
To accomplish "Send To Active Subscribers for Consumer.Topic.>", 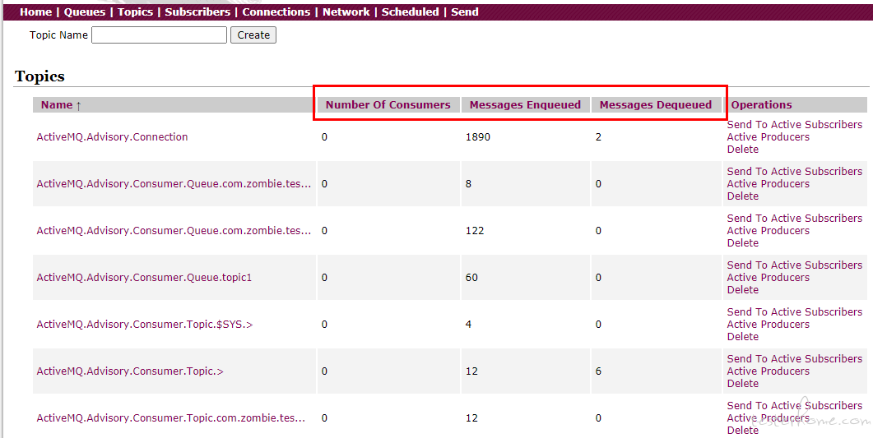I will coord(795,358).
